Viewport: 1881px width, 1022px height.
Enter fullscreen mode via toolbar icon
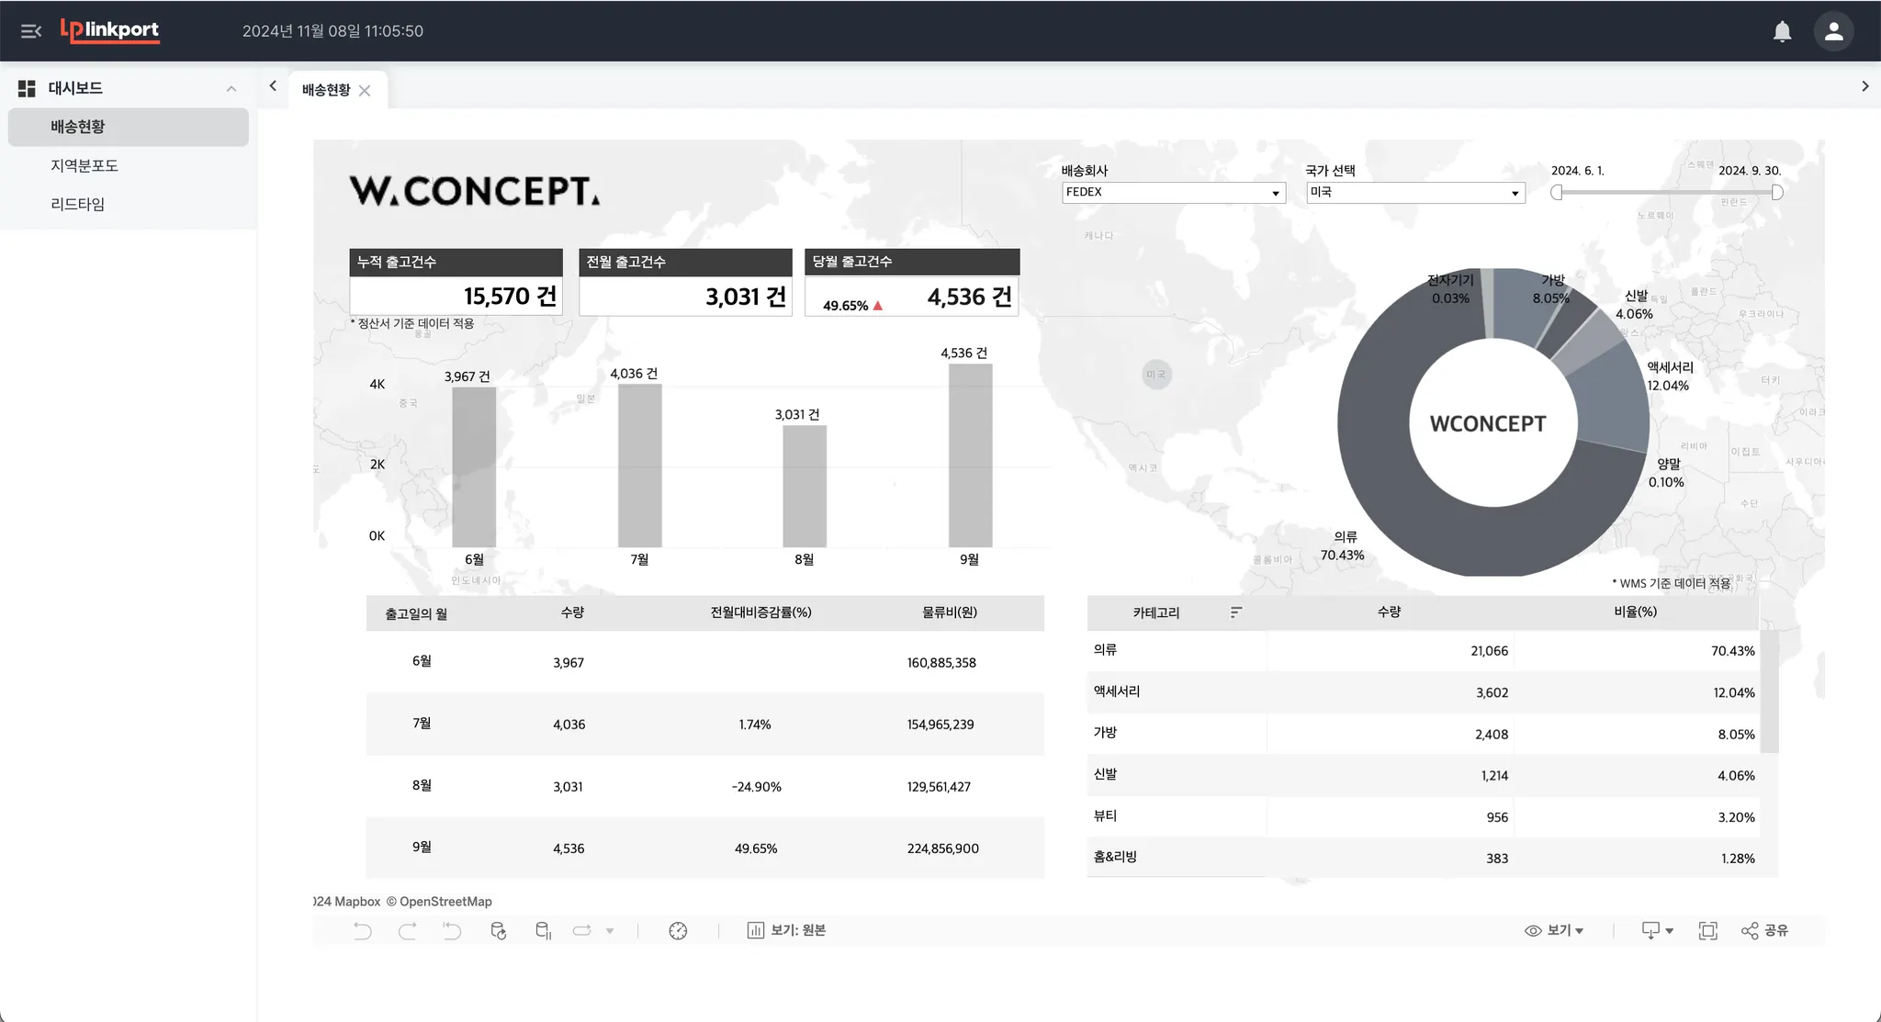(1707, 930)
